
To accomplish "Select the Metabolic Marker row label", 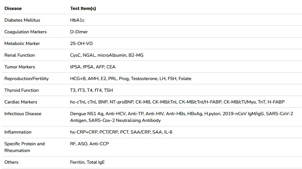I will pyautogui.click(x=22, y=44).
